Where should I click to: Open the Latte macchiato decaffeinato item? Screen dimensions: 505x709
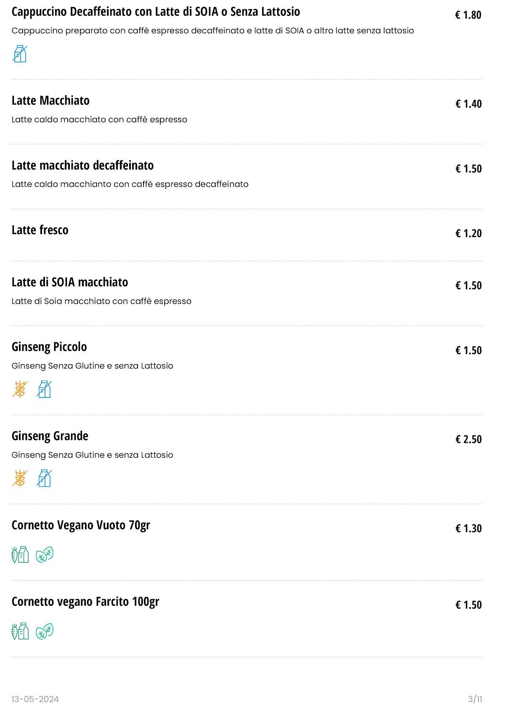click(82, 165)
